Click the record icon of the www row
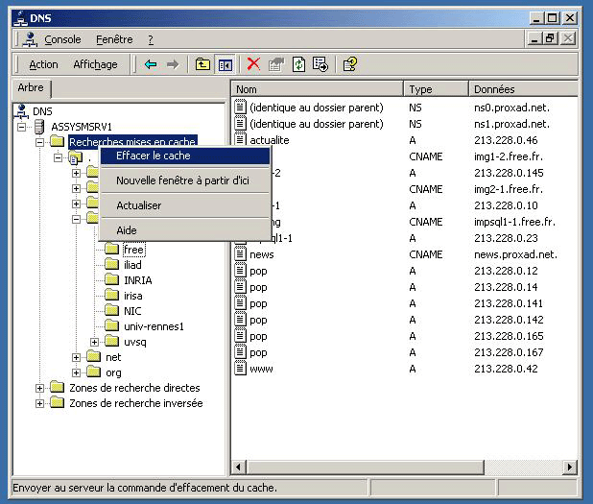Image resolution: width=593 pixels, height=504 pixels. click(240, 369)
